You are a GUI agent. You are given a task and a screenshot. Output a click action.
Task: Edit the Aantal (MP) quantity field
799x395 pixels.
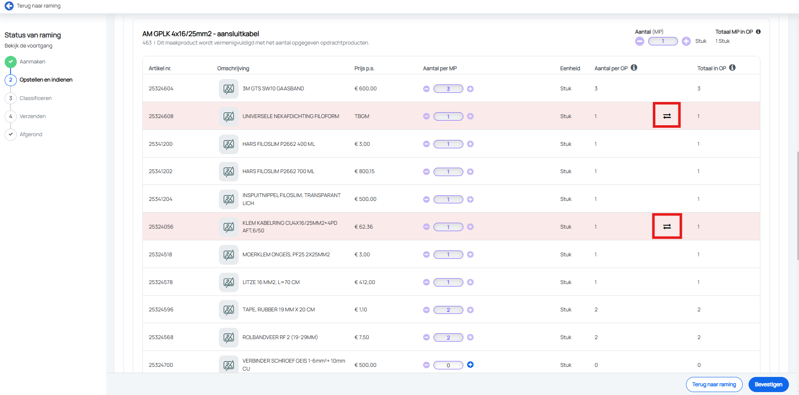click(663, 41)
